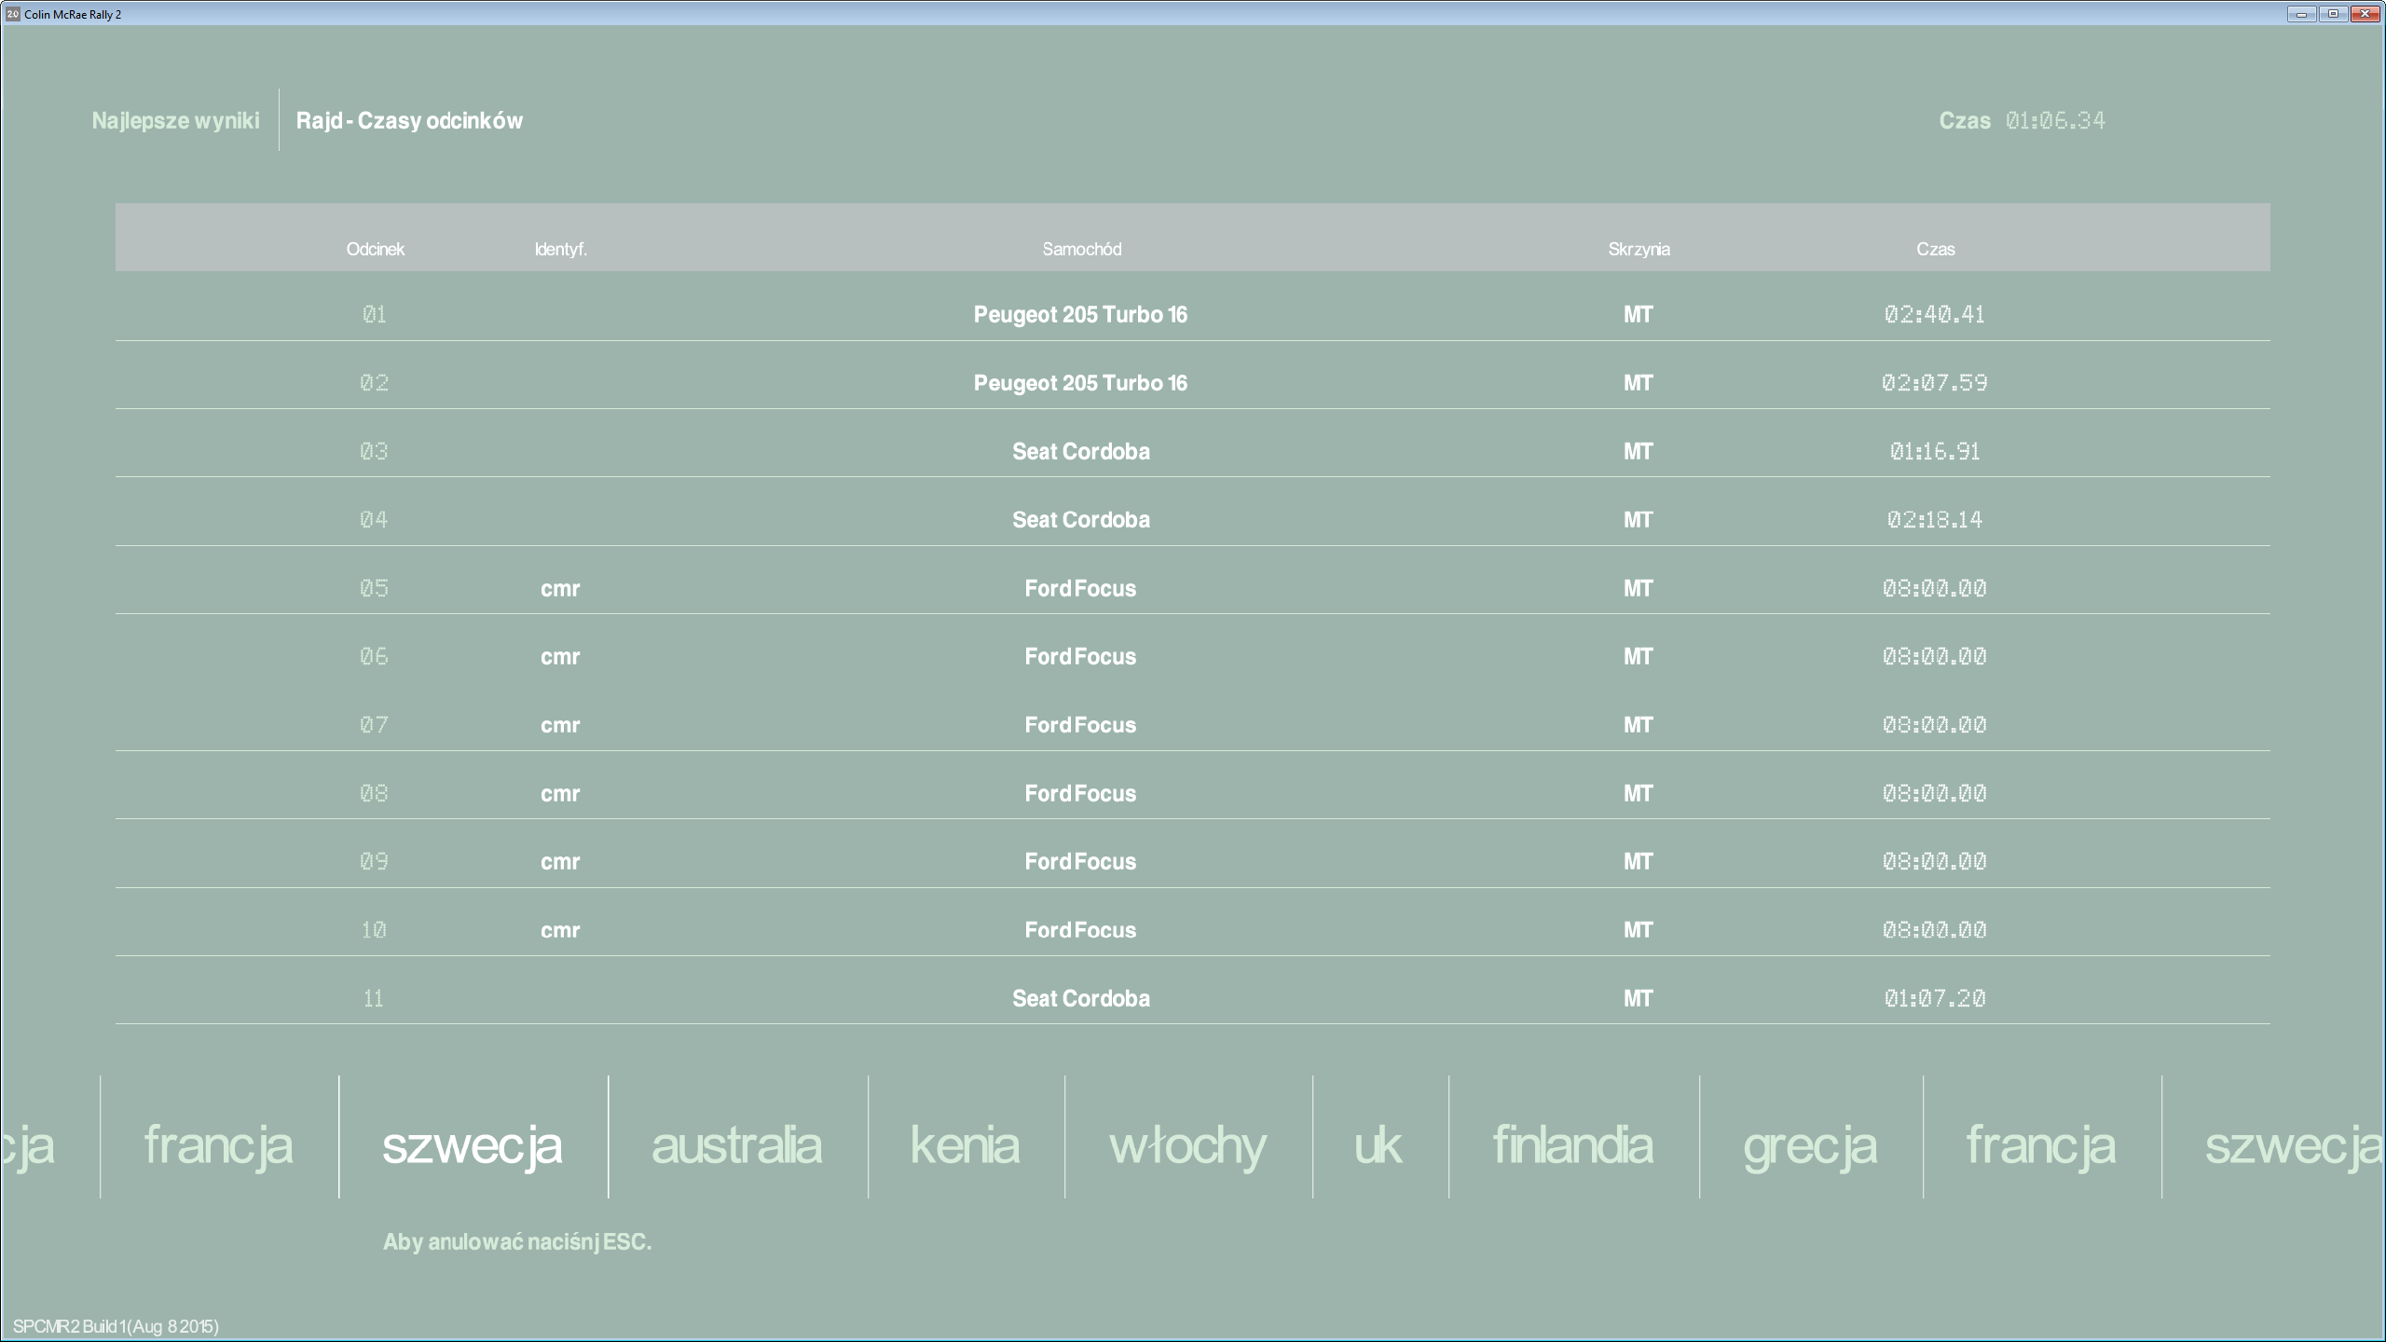Click the Colin McRae Rally 2 title bar icon
This screenshot has height=1342, width=2386.
point(12,14)
